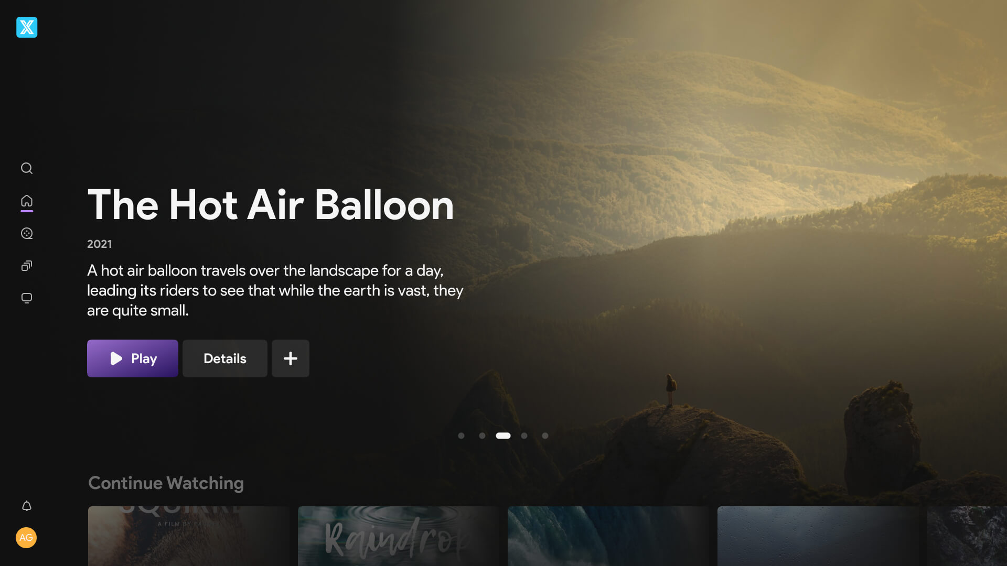1007x566 pixels.
Task: Jump to fifth carousel slide dot
Action: click(545, 436)
